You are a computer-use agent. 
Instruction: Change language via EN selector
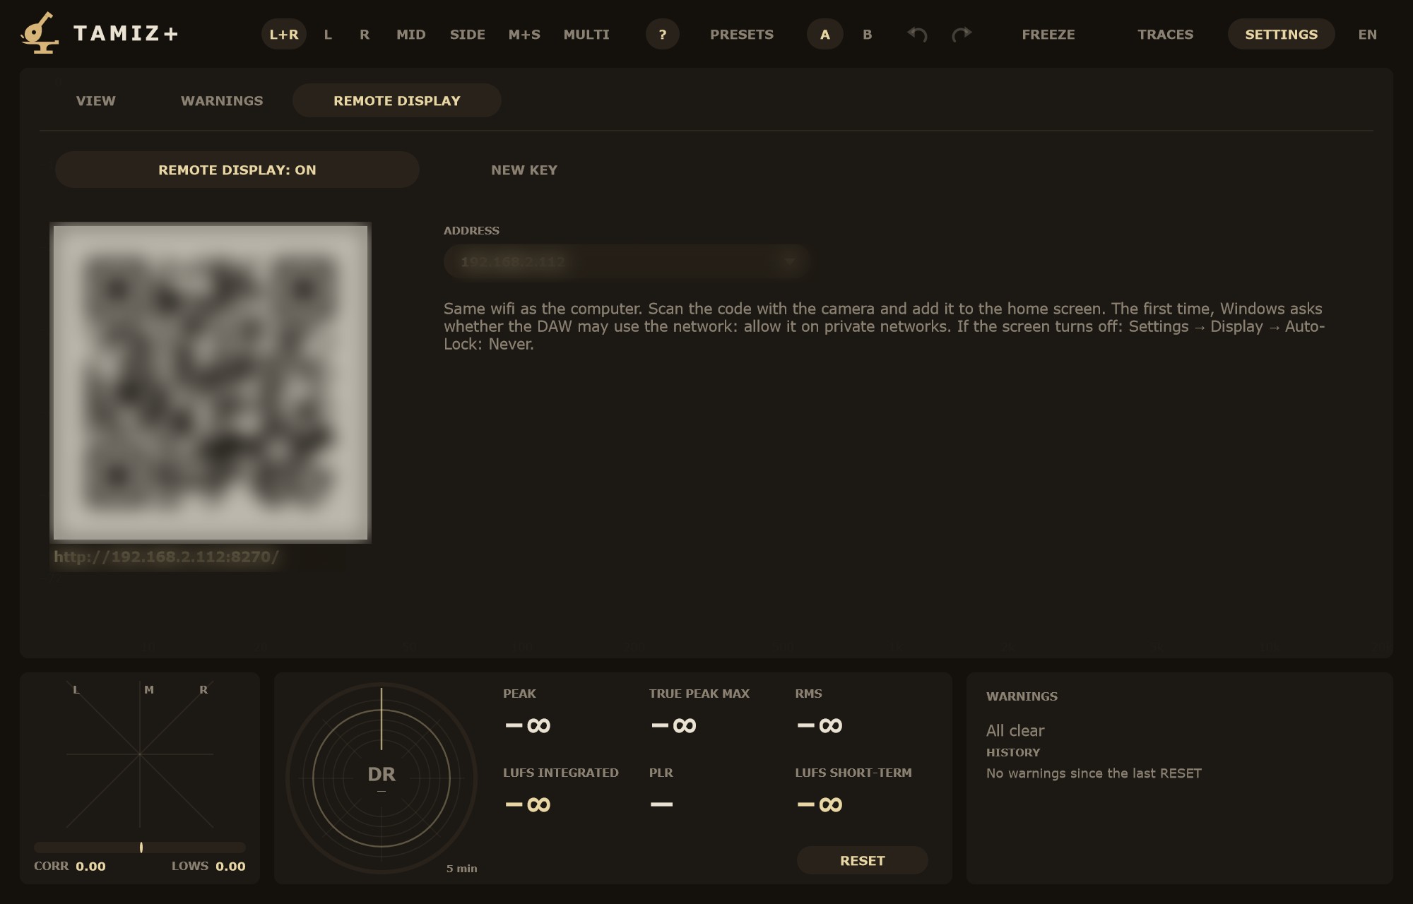1368,34
